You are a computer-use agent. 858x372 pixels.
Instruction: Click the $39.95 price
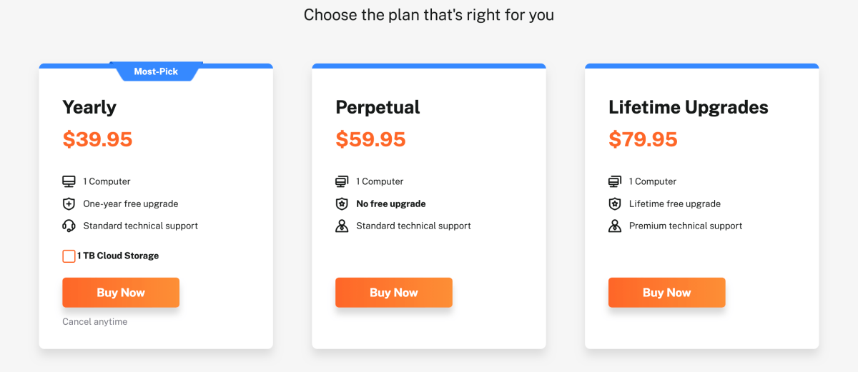[97, 139]
